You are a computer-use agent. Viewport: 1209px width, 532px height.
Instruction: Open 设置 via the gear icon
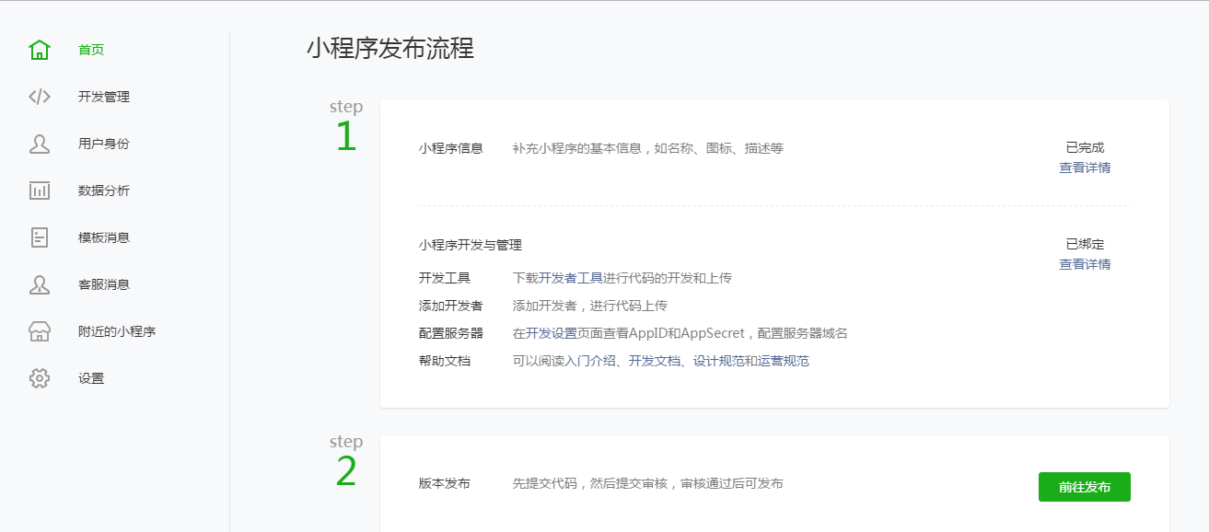[x=39, y=378]
